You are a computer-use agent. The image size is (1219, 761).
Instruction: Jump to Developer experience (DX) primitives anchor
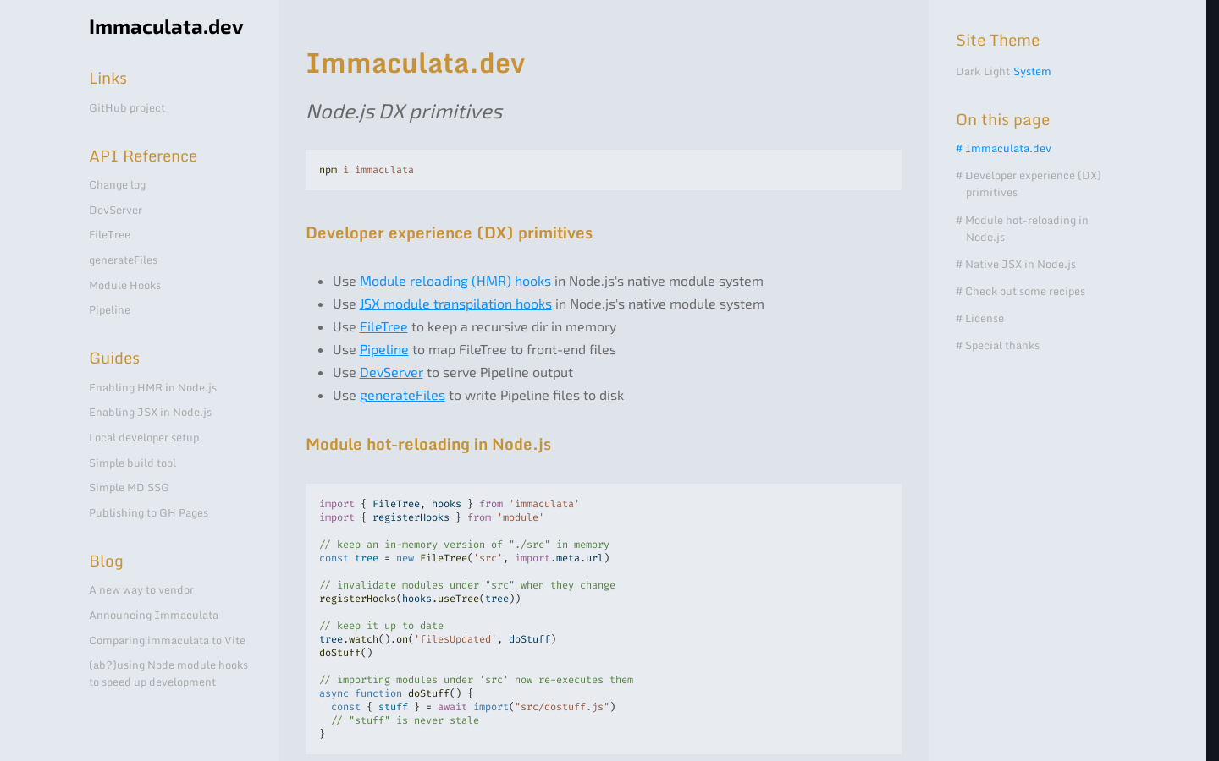tap(1029, 184)
